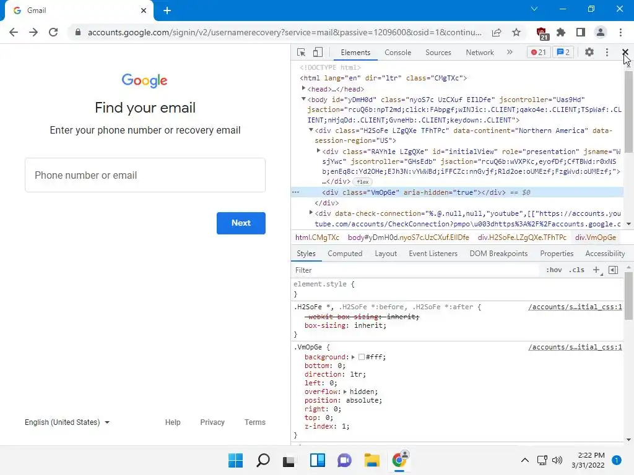634x475 pixels.
Task: Collapse the div class H2SoFe node
Action: (311, 130)
